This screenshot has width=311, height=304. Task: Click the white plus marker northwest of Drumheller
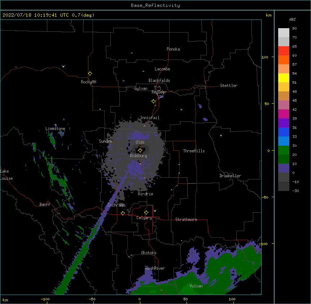pos(221,135)
